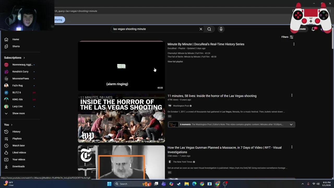Play the alarm ringing playlist thumbnail
This screenshot has height=188, width=334.
coord(121,66)
